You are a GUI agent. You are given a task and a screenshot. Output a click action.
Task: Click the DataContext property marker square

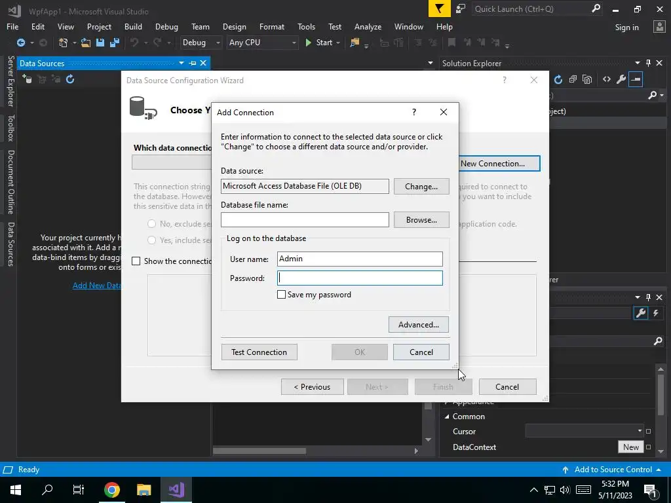pyautogui.click(x=648, y=447)
